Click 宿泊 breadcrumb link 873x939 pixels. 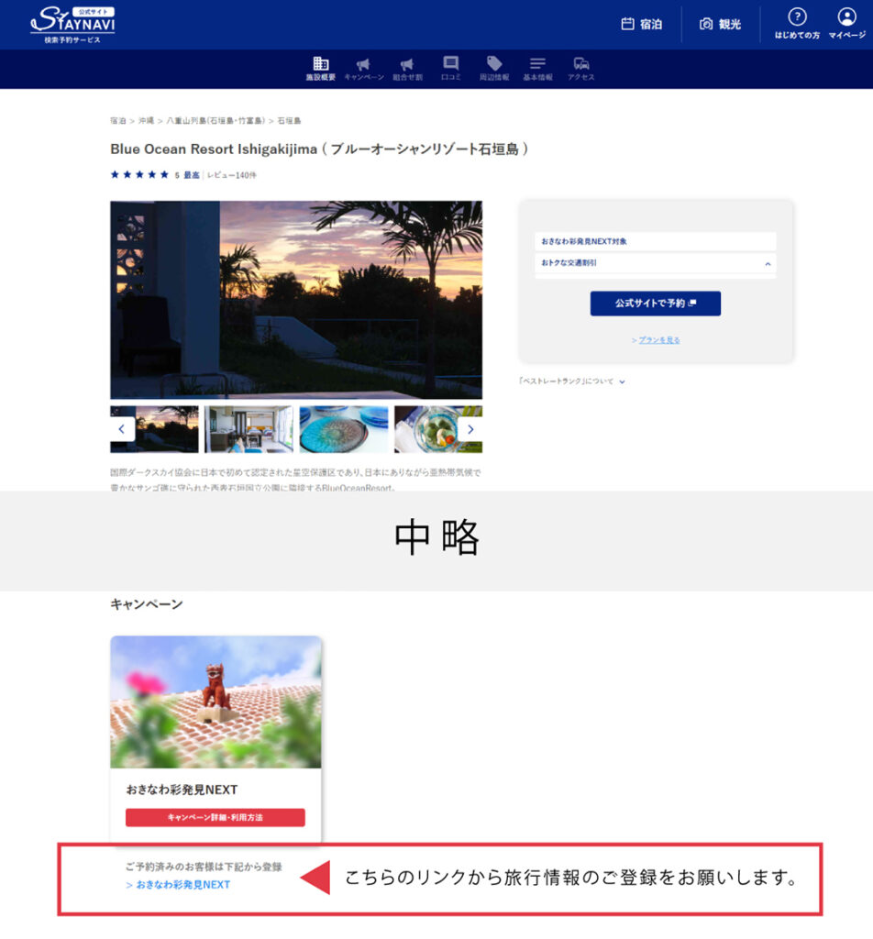(x=118, y=121)
